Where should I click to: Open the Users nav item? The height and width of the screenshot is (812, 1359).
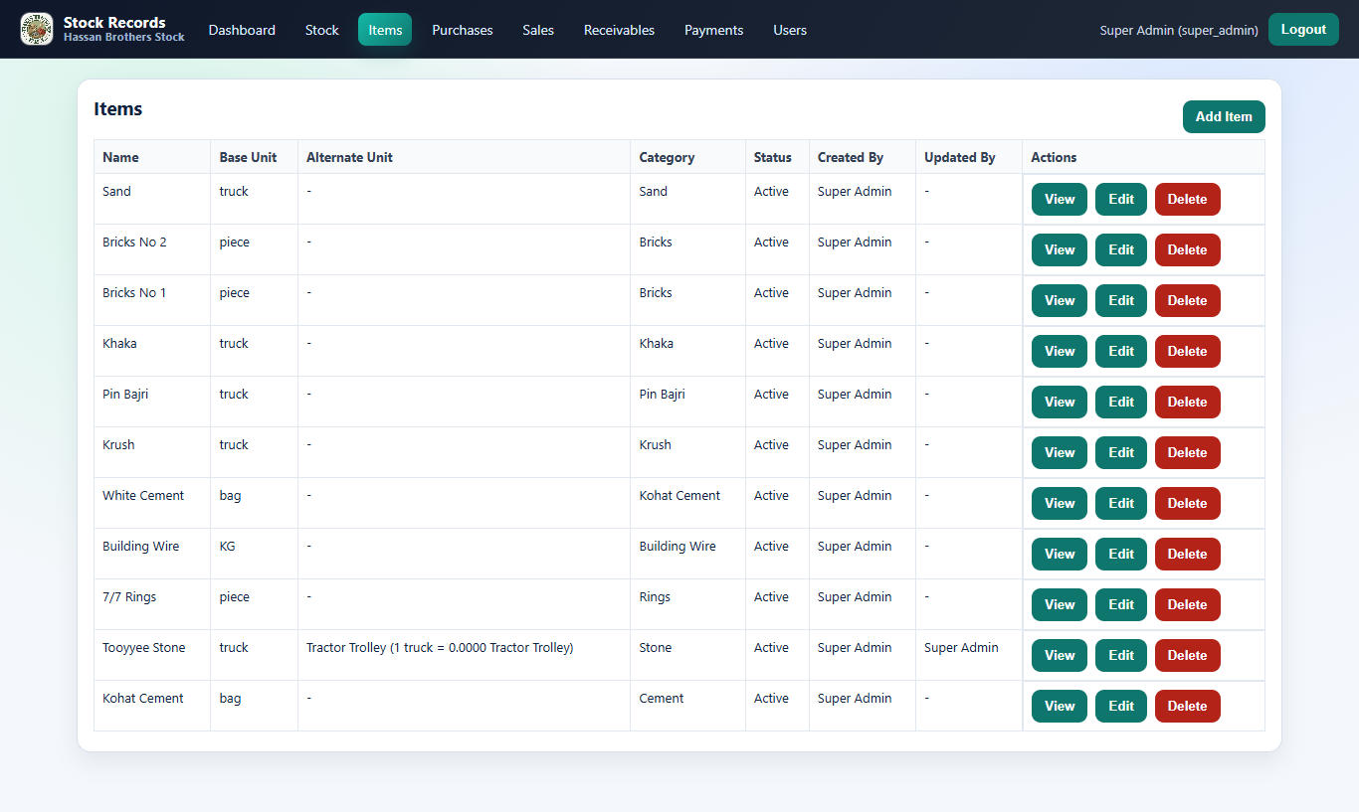[790, 30]
